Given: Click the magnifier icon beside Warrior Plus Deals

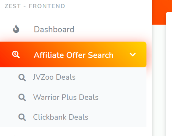Looking at the screenshot, I should [22, 97].
